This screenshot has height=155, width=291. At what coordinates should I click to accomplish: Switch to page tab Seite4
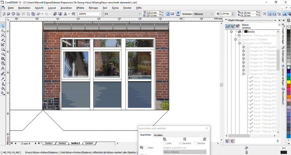point(89,143)
